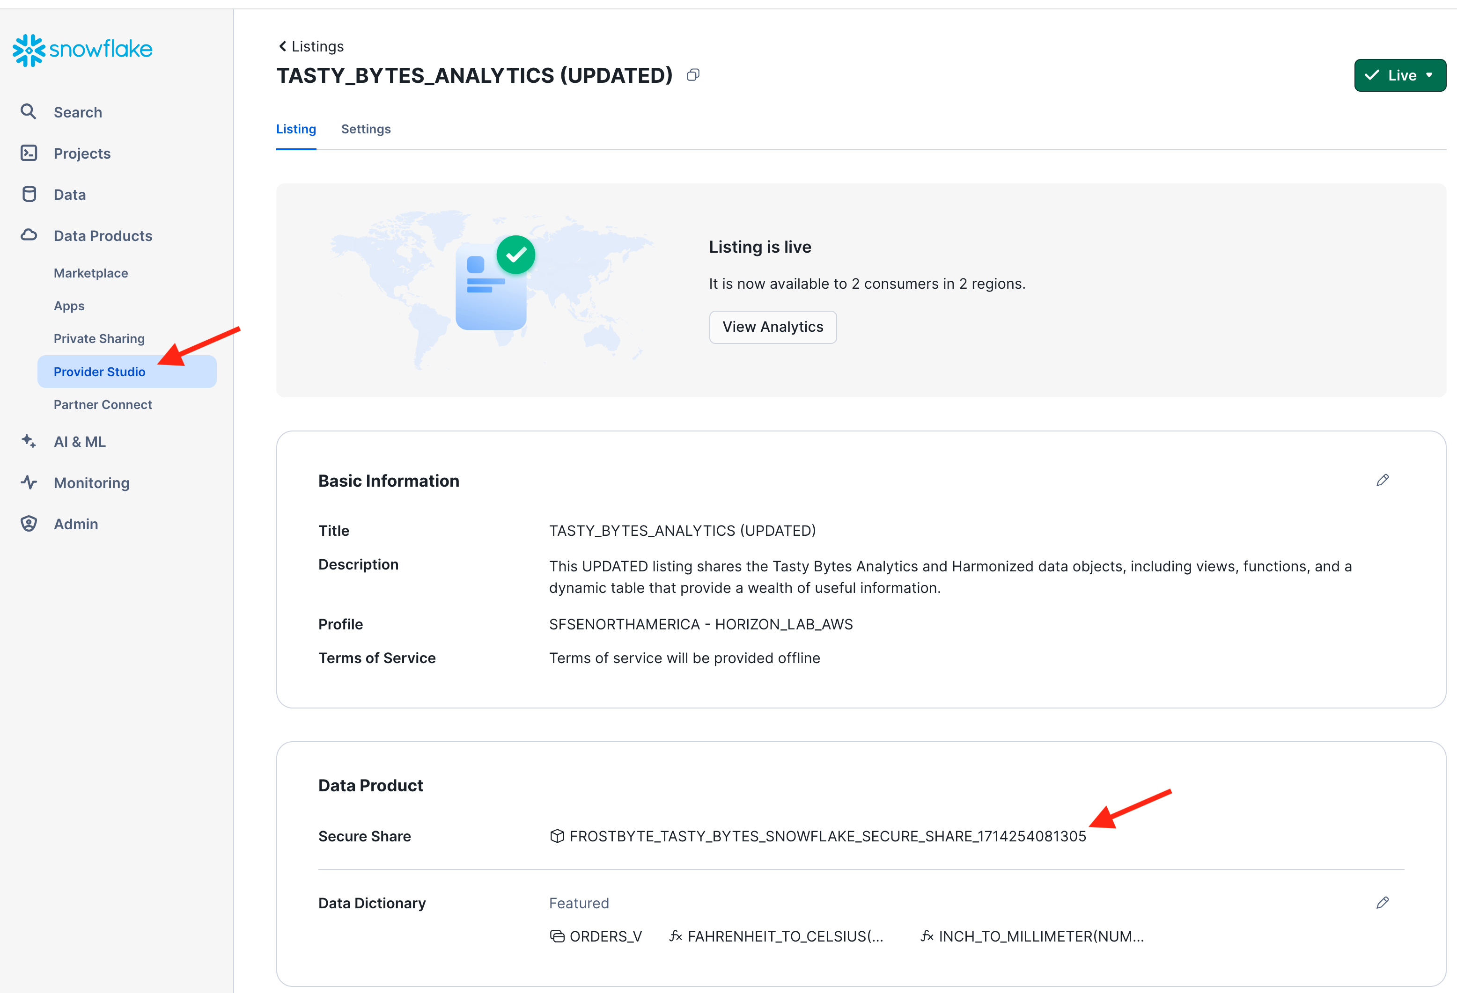The width and height of the screenshot is (1457, 993).
Task: Switch to the Settings tab
Action: (366, 129)
